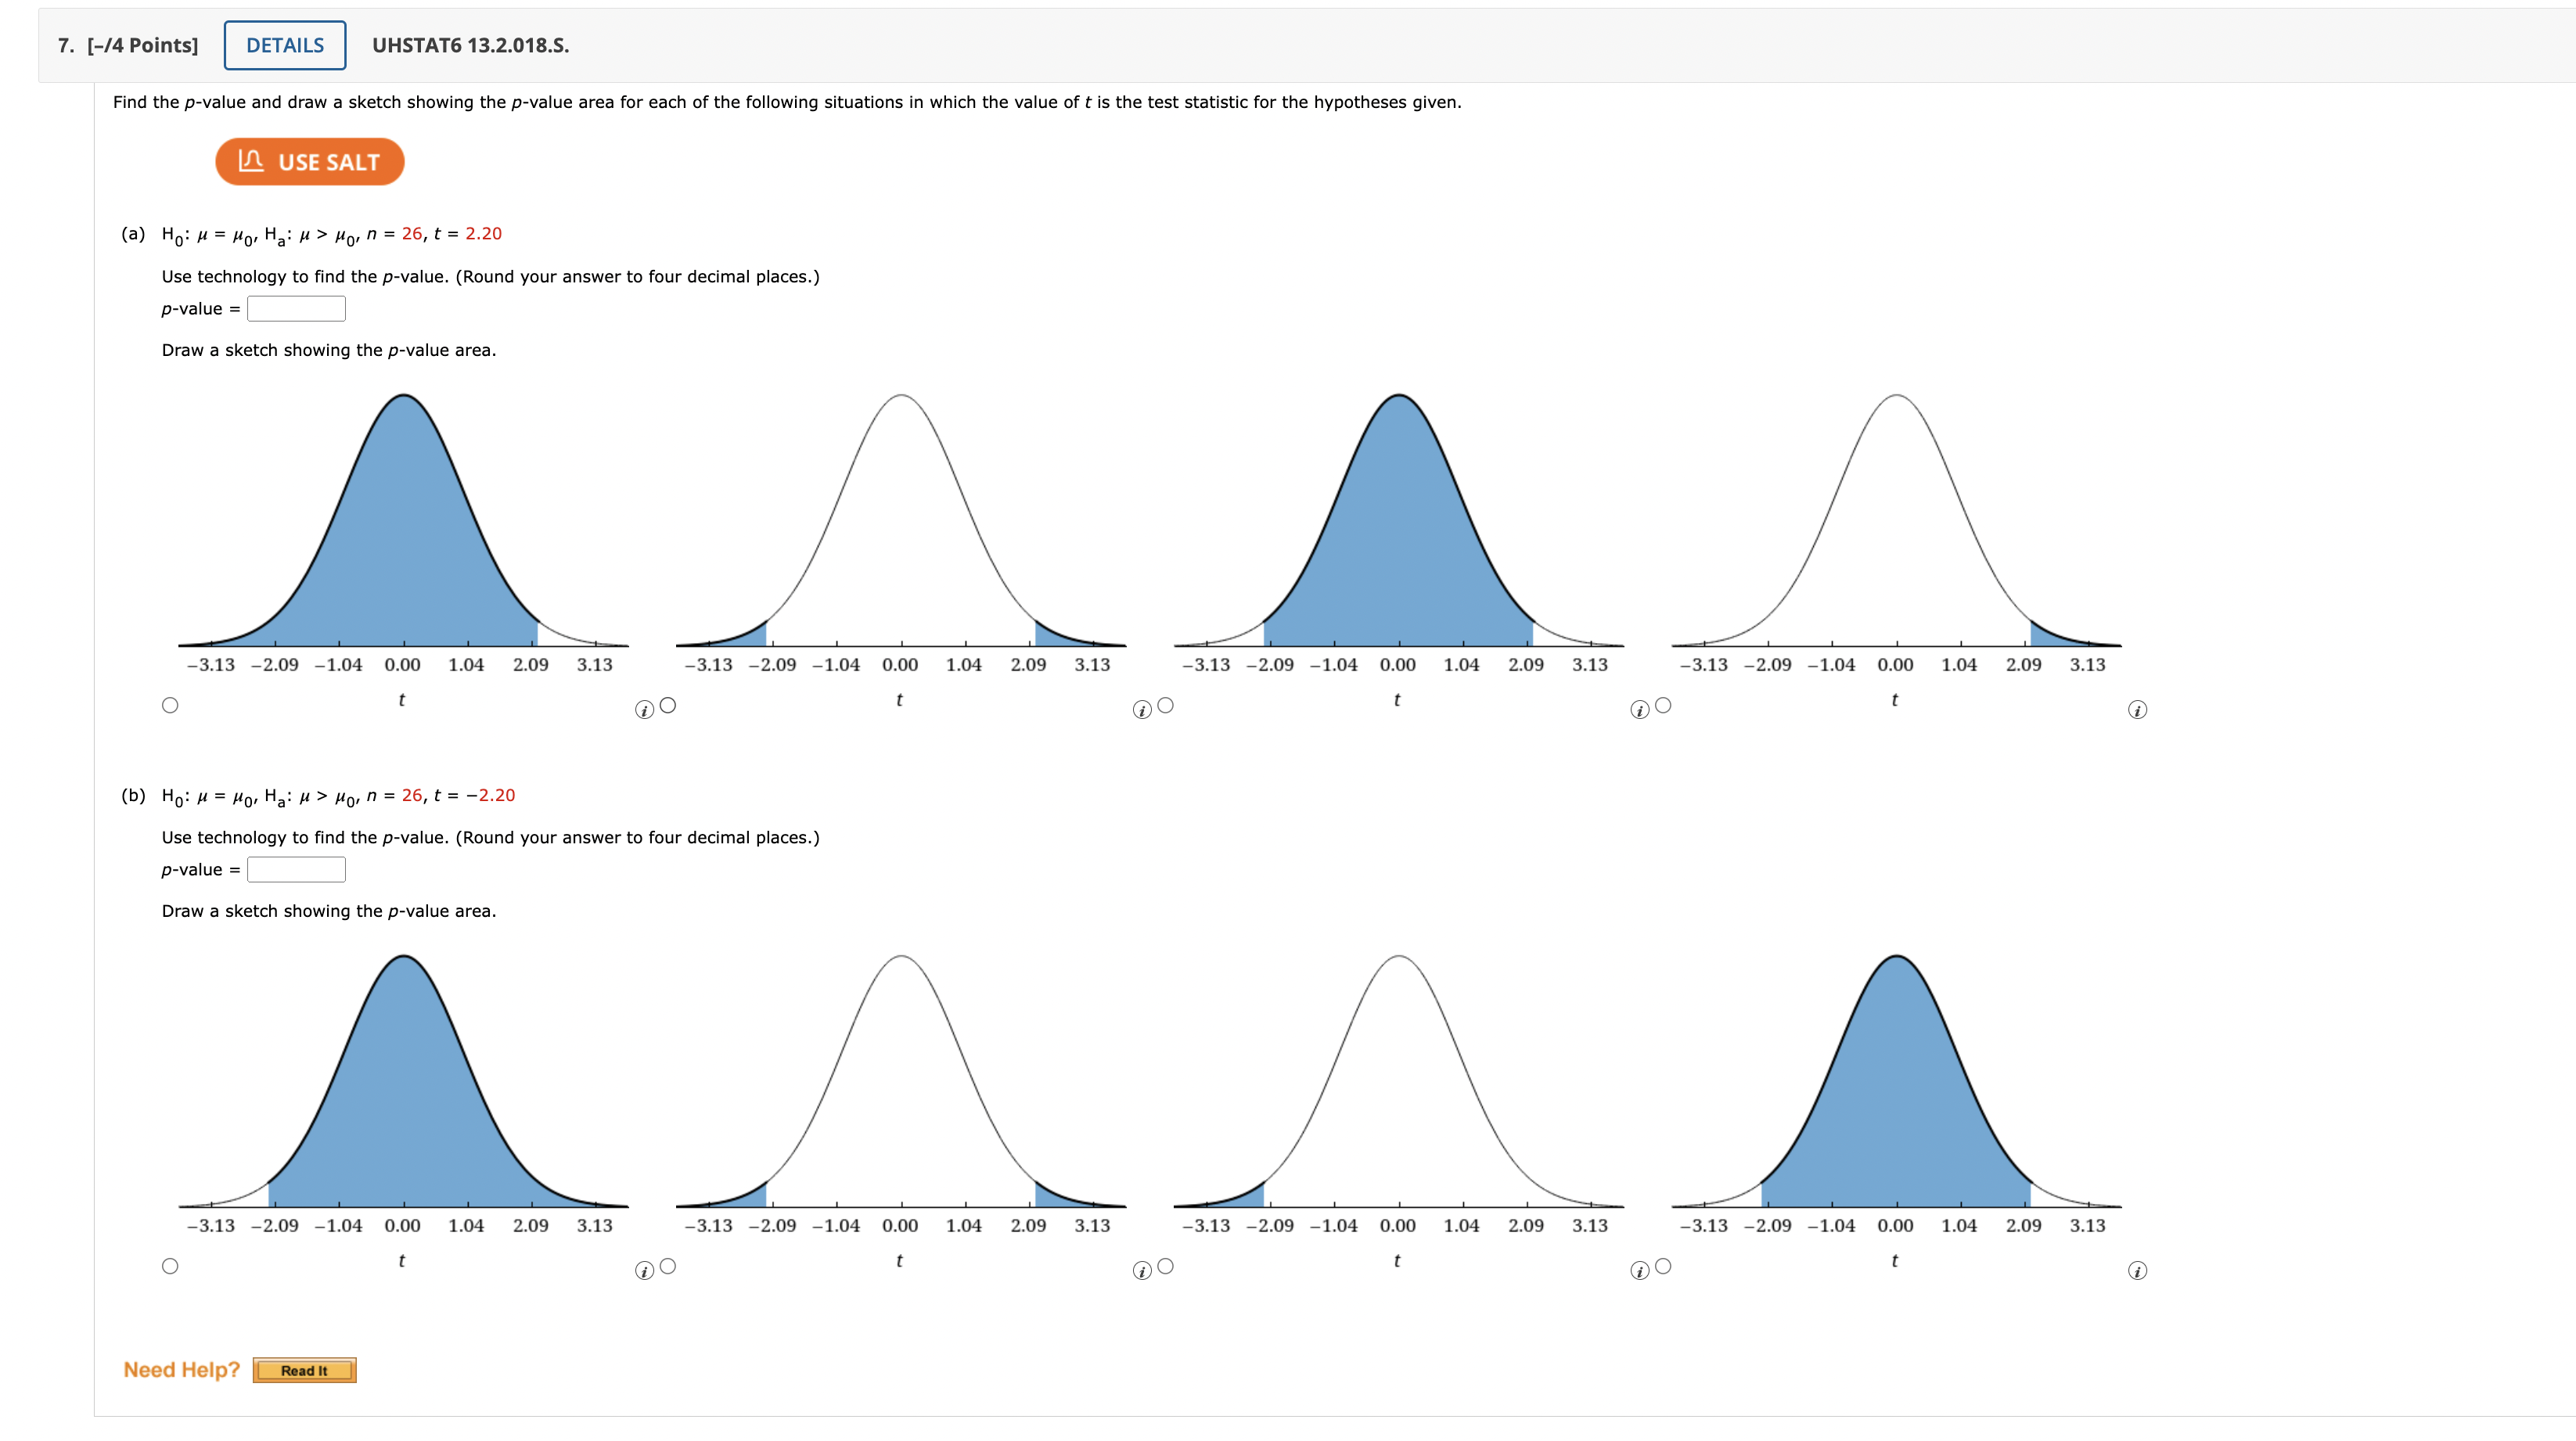Click info icon beside last graph in part (b)
This screenshot has width=2576, height=1441.
click(x=2137, y=1271)
